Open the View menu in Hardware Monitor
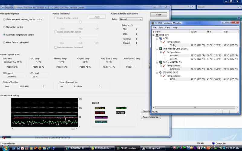 tap(167, 27)
